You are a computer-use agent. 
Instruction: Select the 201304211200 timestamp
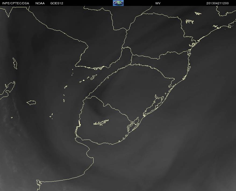[x=217, y=3]
